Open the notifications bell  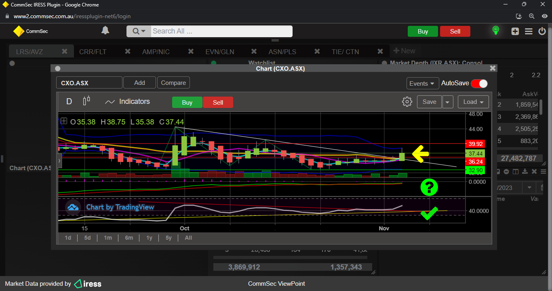pos(105,31)
